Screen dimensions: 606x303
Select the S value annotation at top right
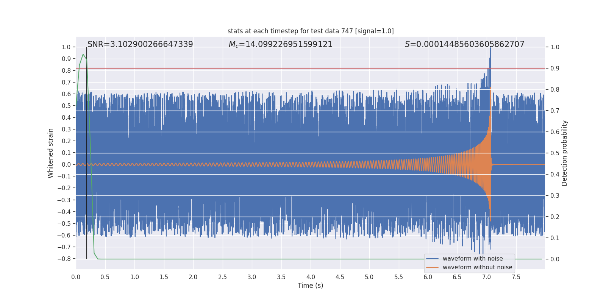[x=464, y=44]
